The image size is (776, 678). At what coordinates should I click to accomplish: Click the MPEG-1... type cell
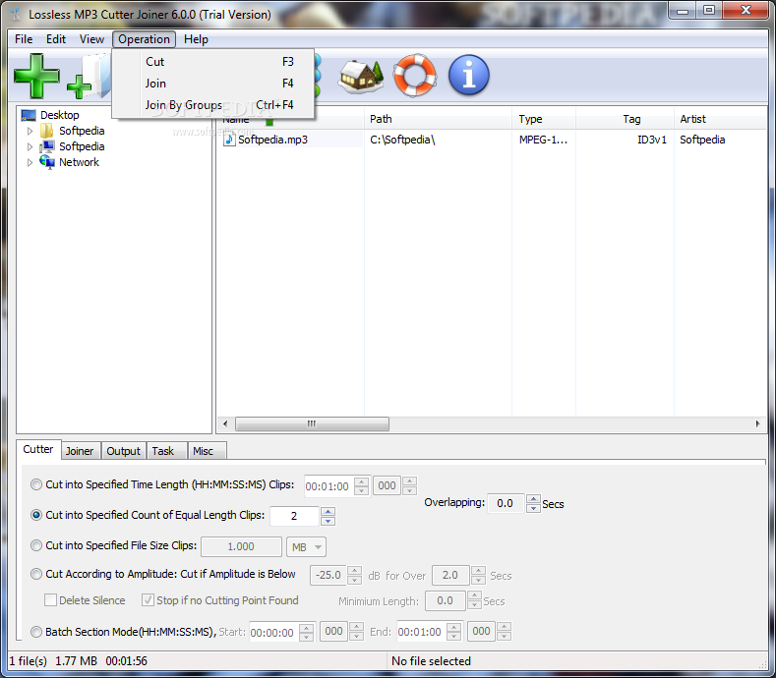(x=543, y=140)
